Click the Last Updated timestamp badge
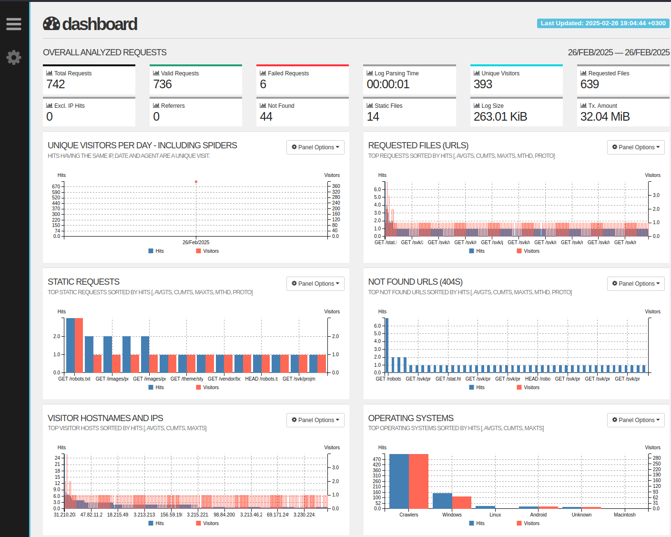 [603, 23]
